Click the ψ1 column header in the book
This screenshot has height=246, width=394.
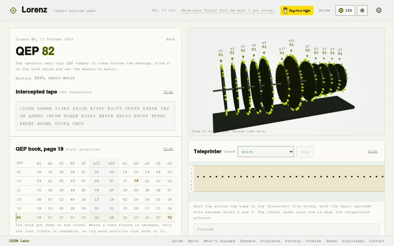[x=39, y=163]
